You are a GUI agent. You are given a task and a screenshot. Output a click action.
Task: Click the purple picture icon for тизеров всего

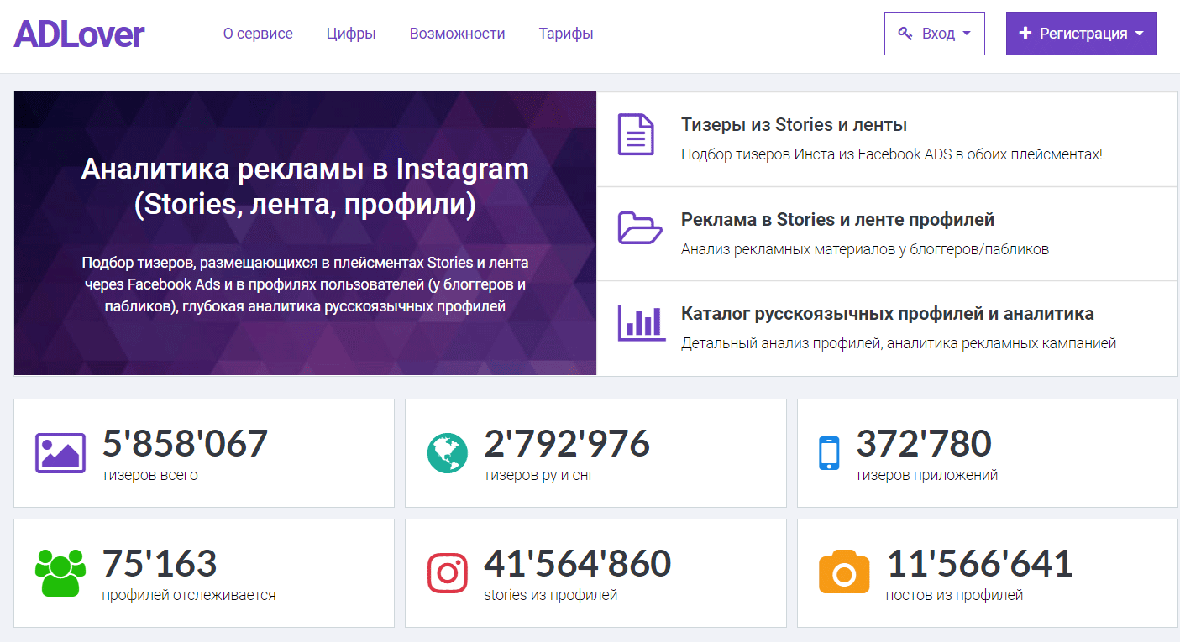(x=60, y=453)
